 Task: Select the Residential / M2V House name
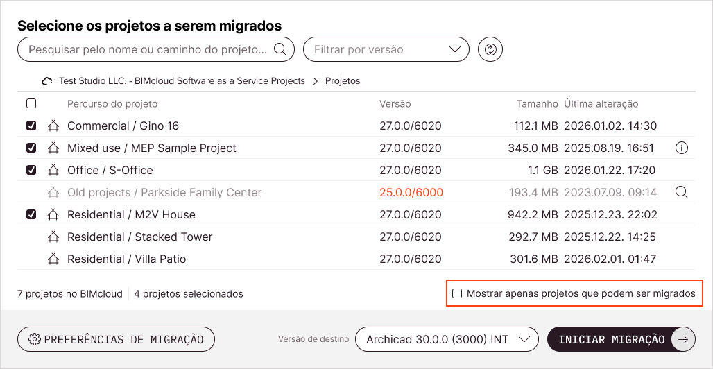[x=131, y=215]
